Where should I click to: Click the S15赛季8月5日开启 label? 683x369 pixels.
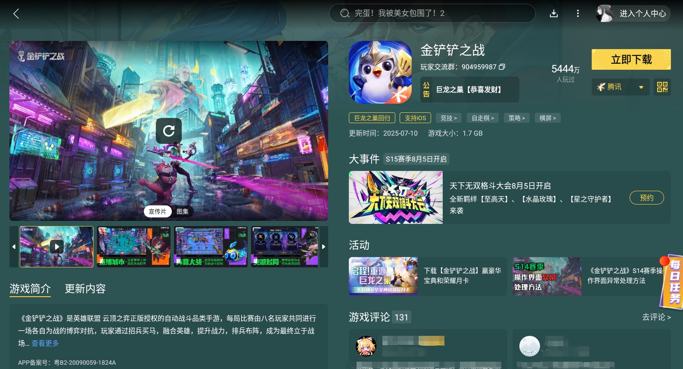click(x=416, y=159)
